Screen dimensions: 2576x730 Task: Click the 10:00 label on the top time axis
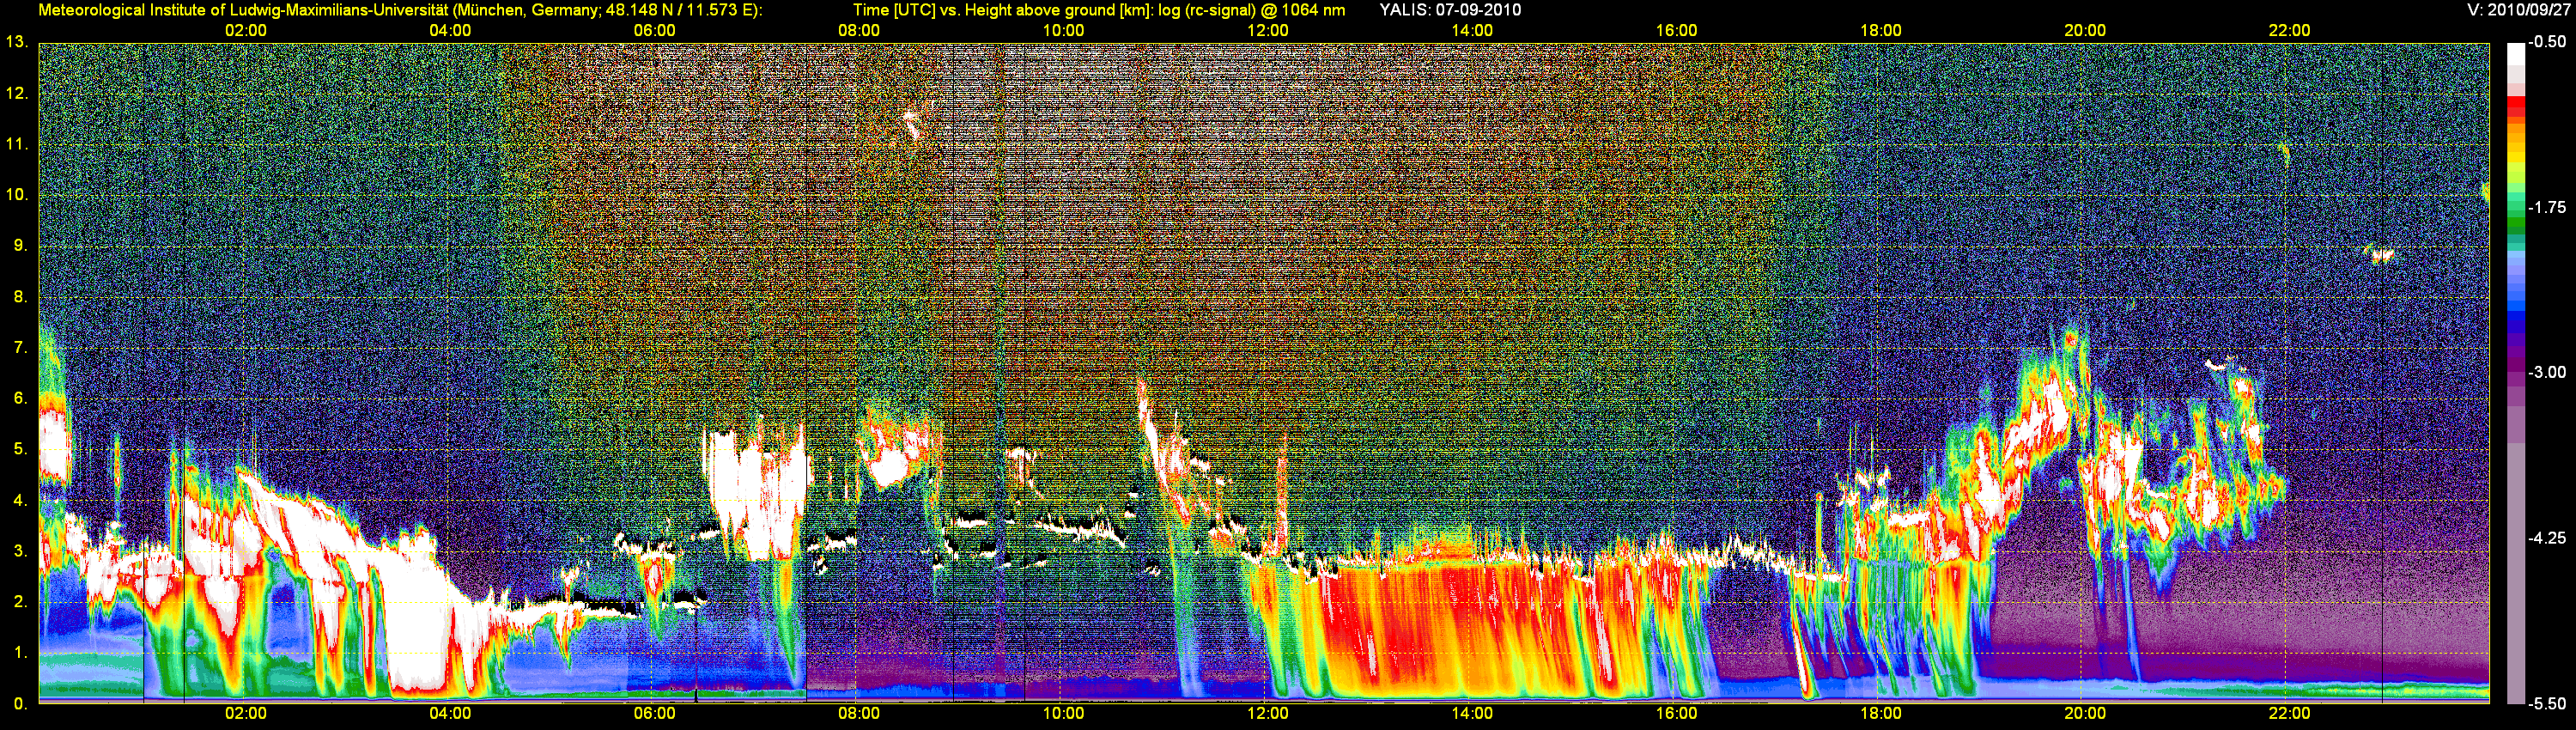coord(1063,31)
